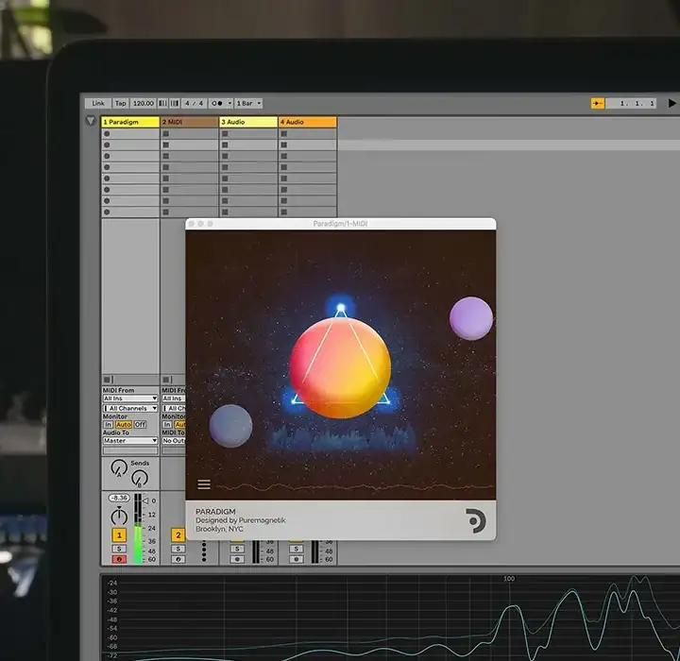Image resolution: width=680 pixels, height=661 pixels.
Task: Solo the 2 MIDI track
Action: click(x=178, y=549)
